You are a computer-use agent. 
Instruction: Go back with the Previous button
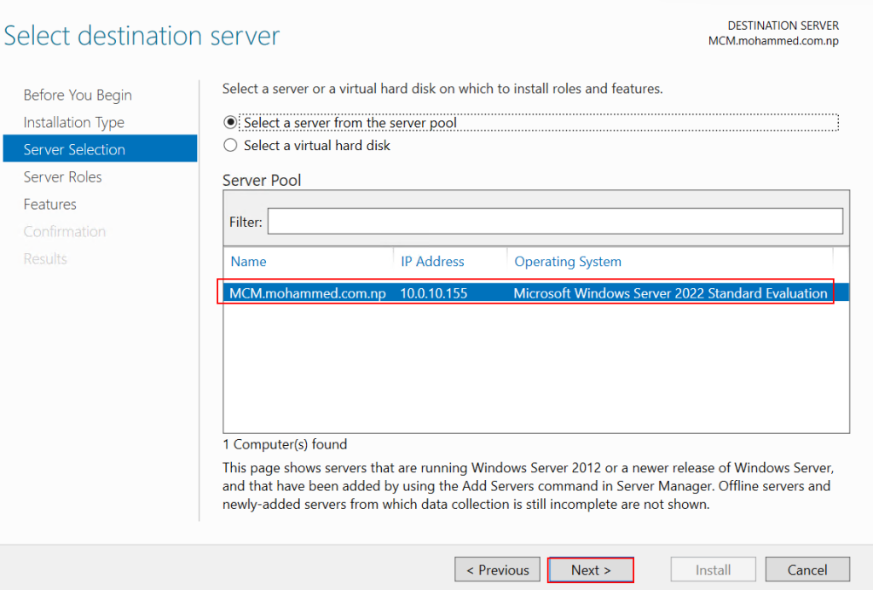498,570
